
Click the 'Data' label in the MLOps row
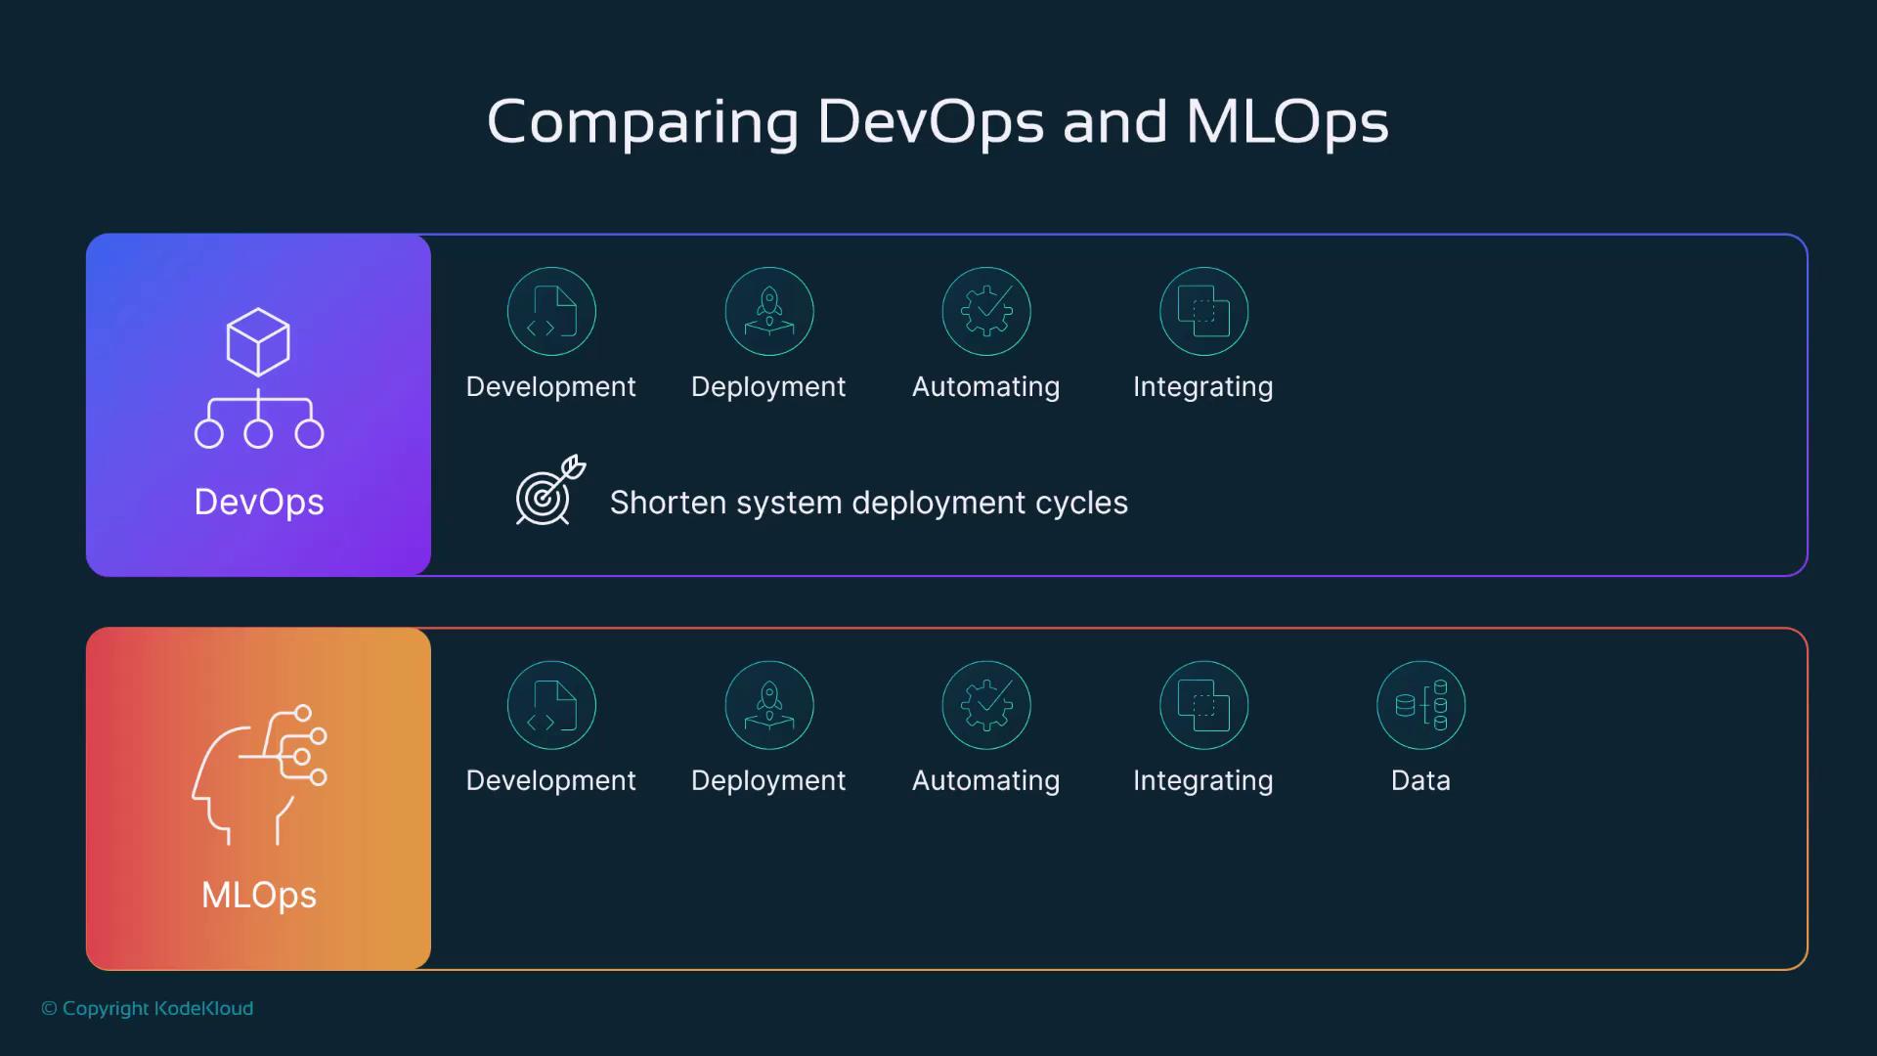click(1420, 780)
